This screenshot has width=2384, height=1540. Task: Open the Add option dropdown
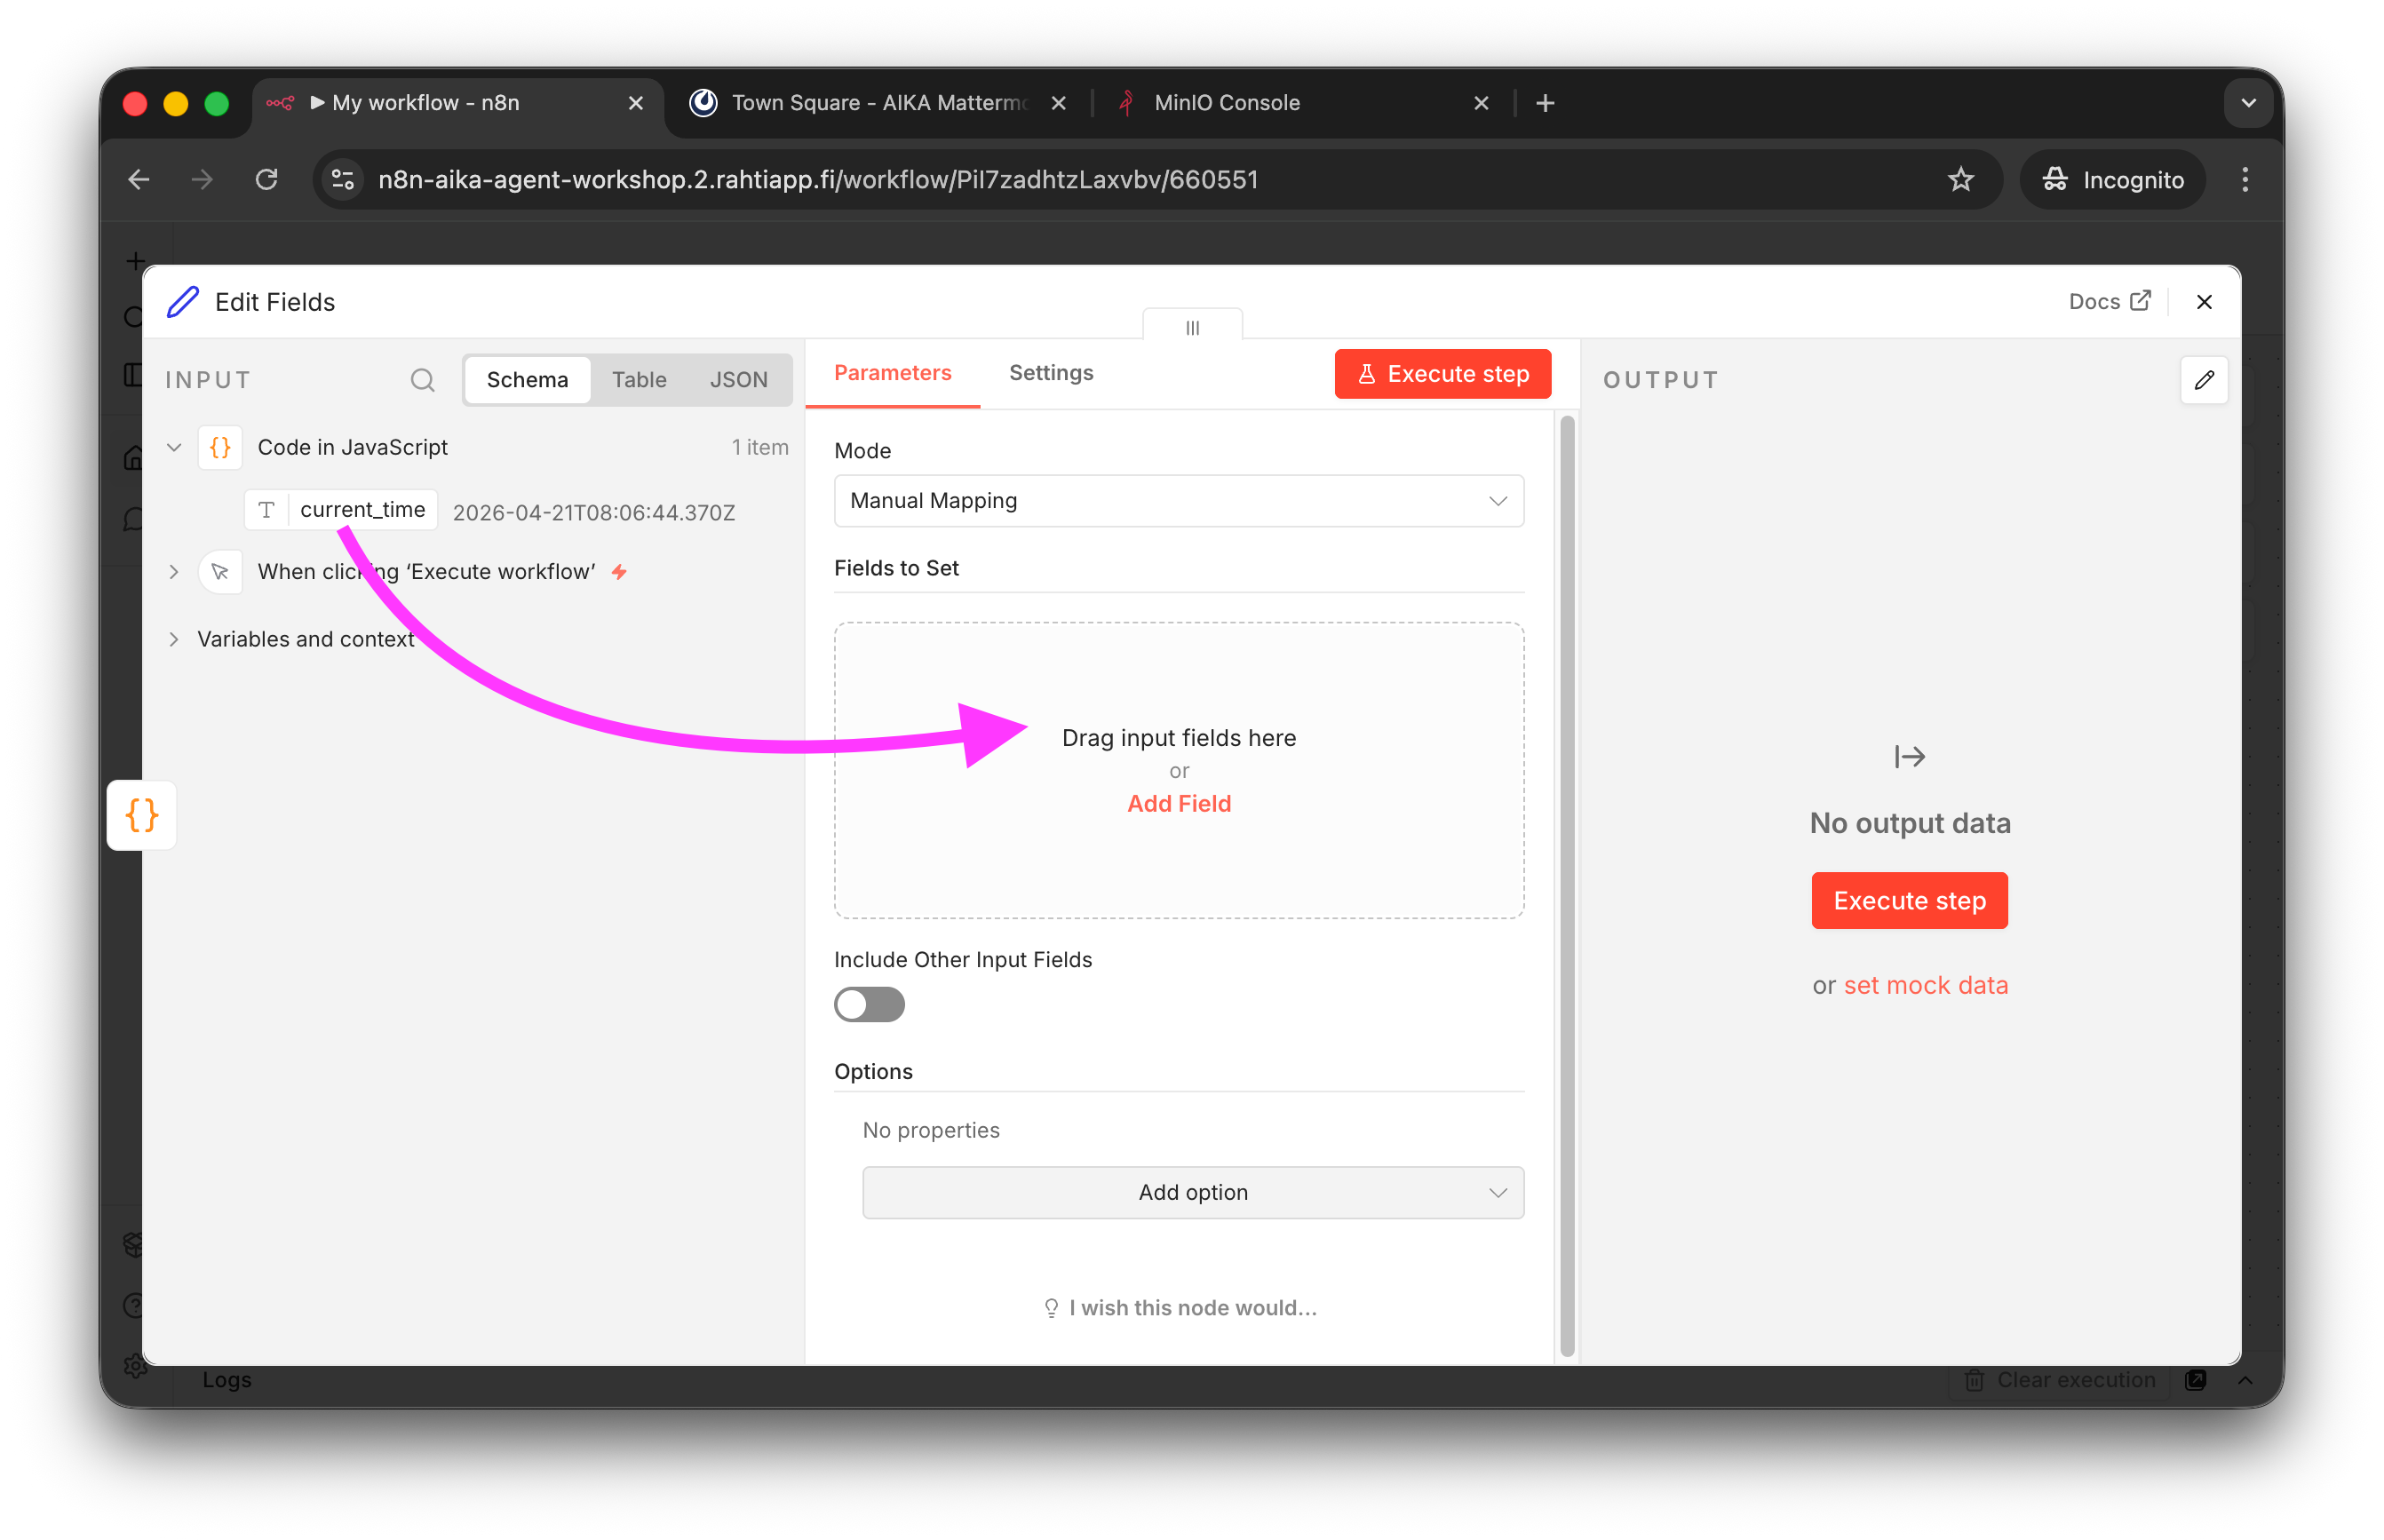click(x=1192, y=1192)
